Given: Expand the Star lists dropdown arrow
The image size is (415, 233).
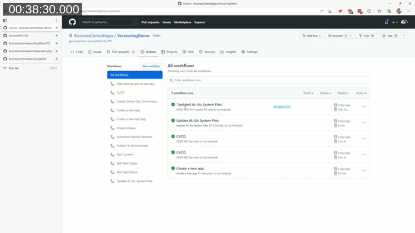Looking at the screenshot, I should pyautogui.click(x=404, y=36).
